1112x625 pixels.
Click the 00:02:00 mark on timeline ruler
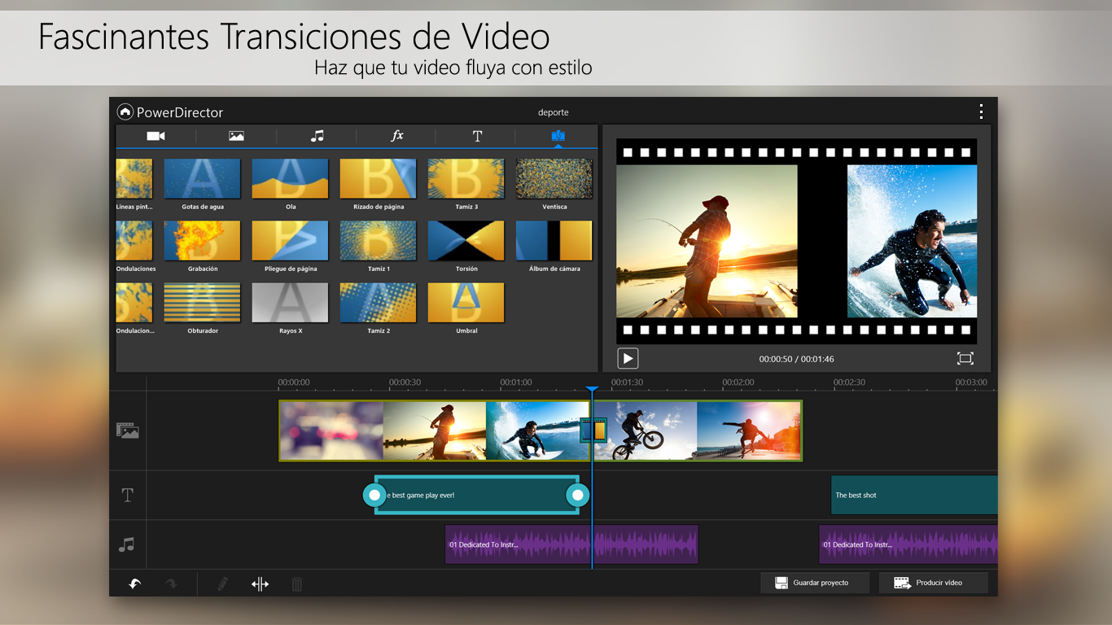(x=738, y=382)
